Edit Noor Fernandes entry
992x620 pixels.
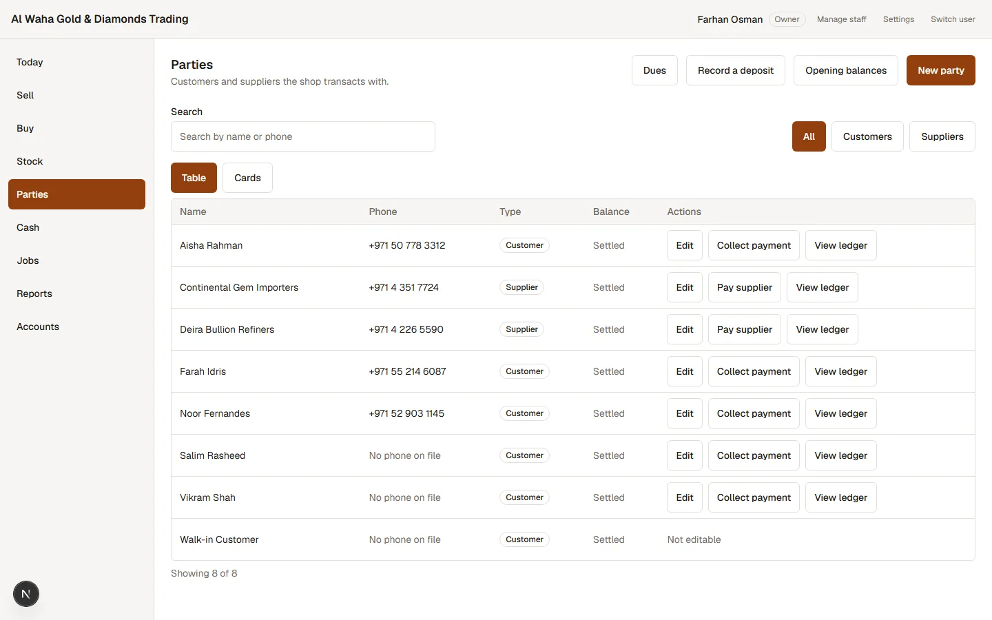coord(685,413)
